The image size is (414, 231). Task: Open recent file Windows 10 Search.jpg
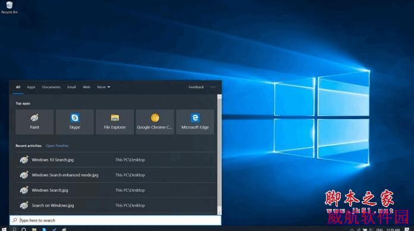click(x=115, y=160)
